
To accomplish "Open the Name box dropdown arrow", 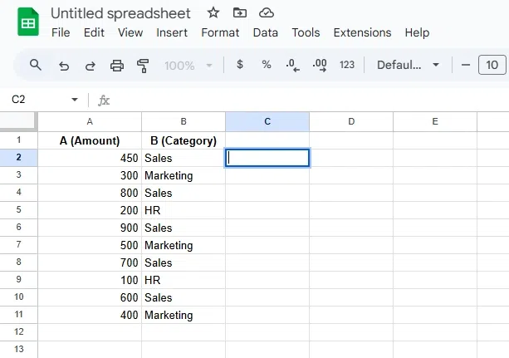I will pyautogui.click(x=75, y=100).
